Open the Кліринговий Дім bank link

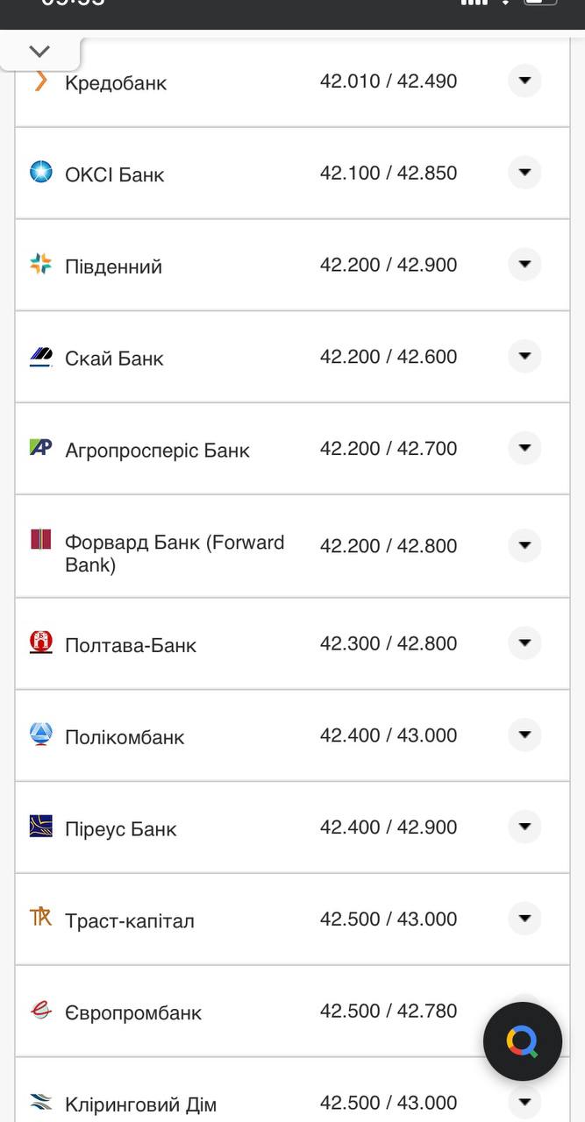[140, 1104]
